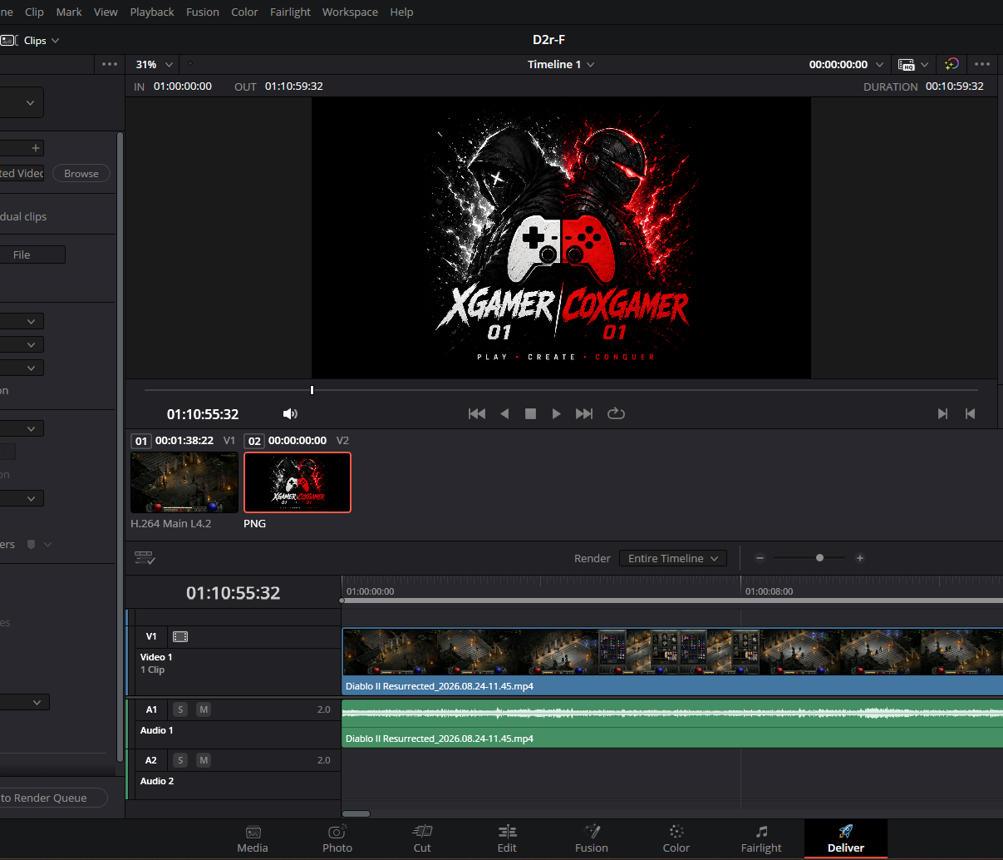This screenshot has width=1003, height=860.
Task: Solo the A2 audio track
Action: [180, 760]
